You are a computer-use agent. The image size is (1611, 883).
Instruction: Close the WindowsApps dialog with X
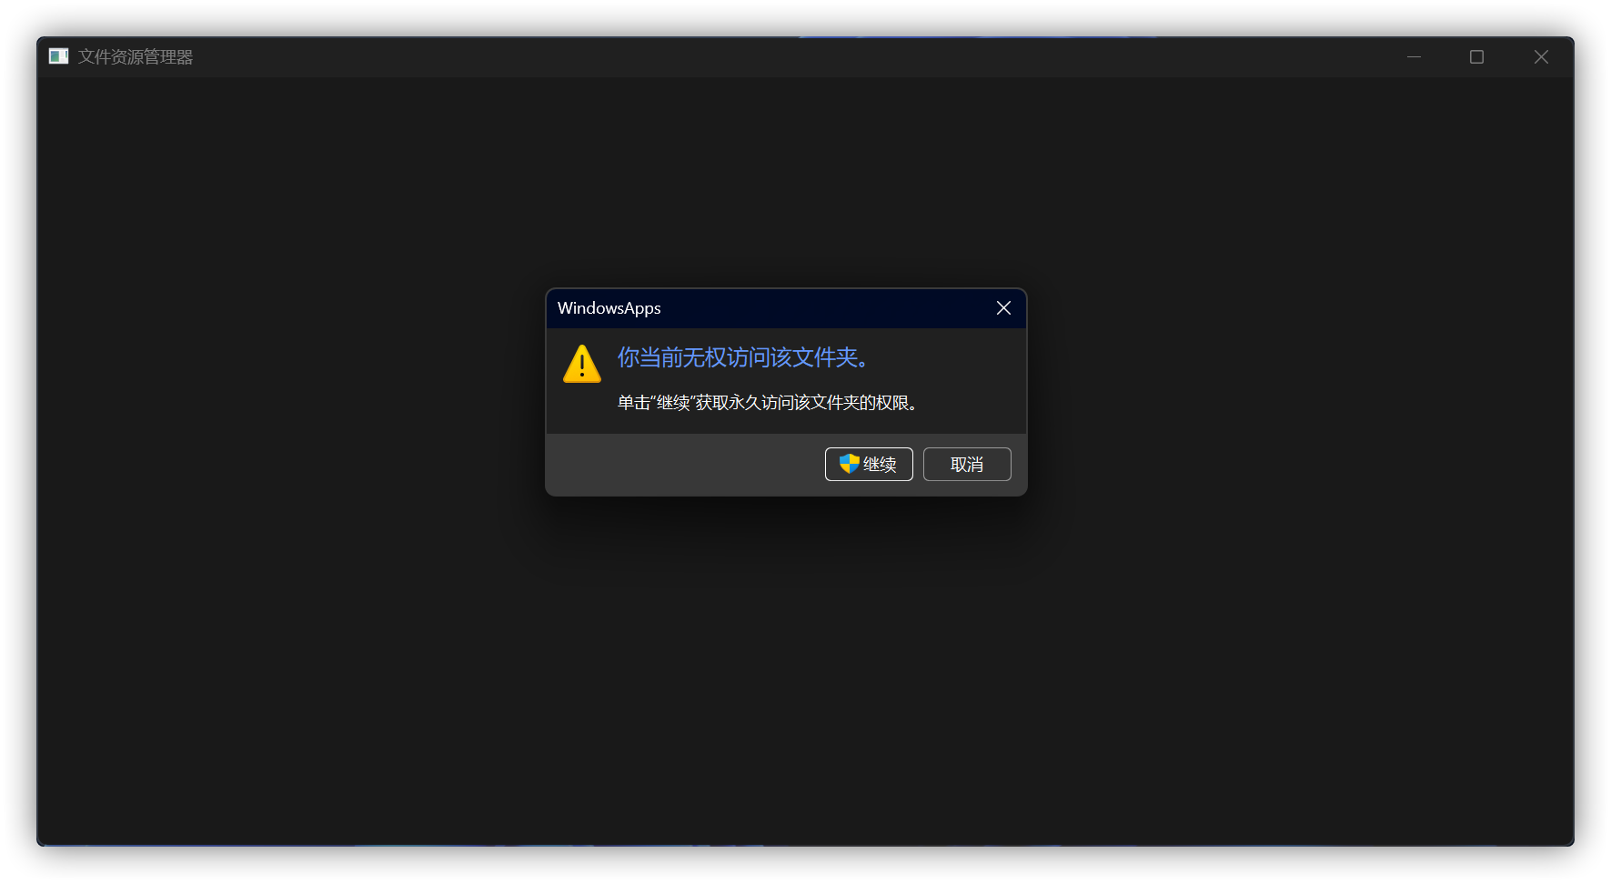click(x=1003, y=308)
